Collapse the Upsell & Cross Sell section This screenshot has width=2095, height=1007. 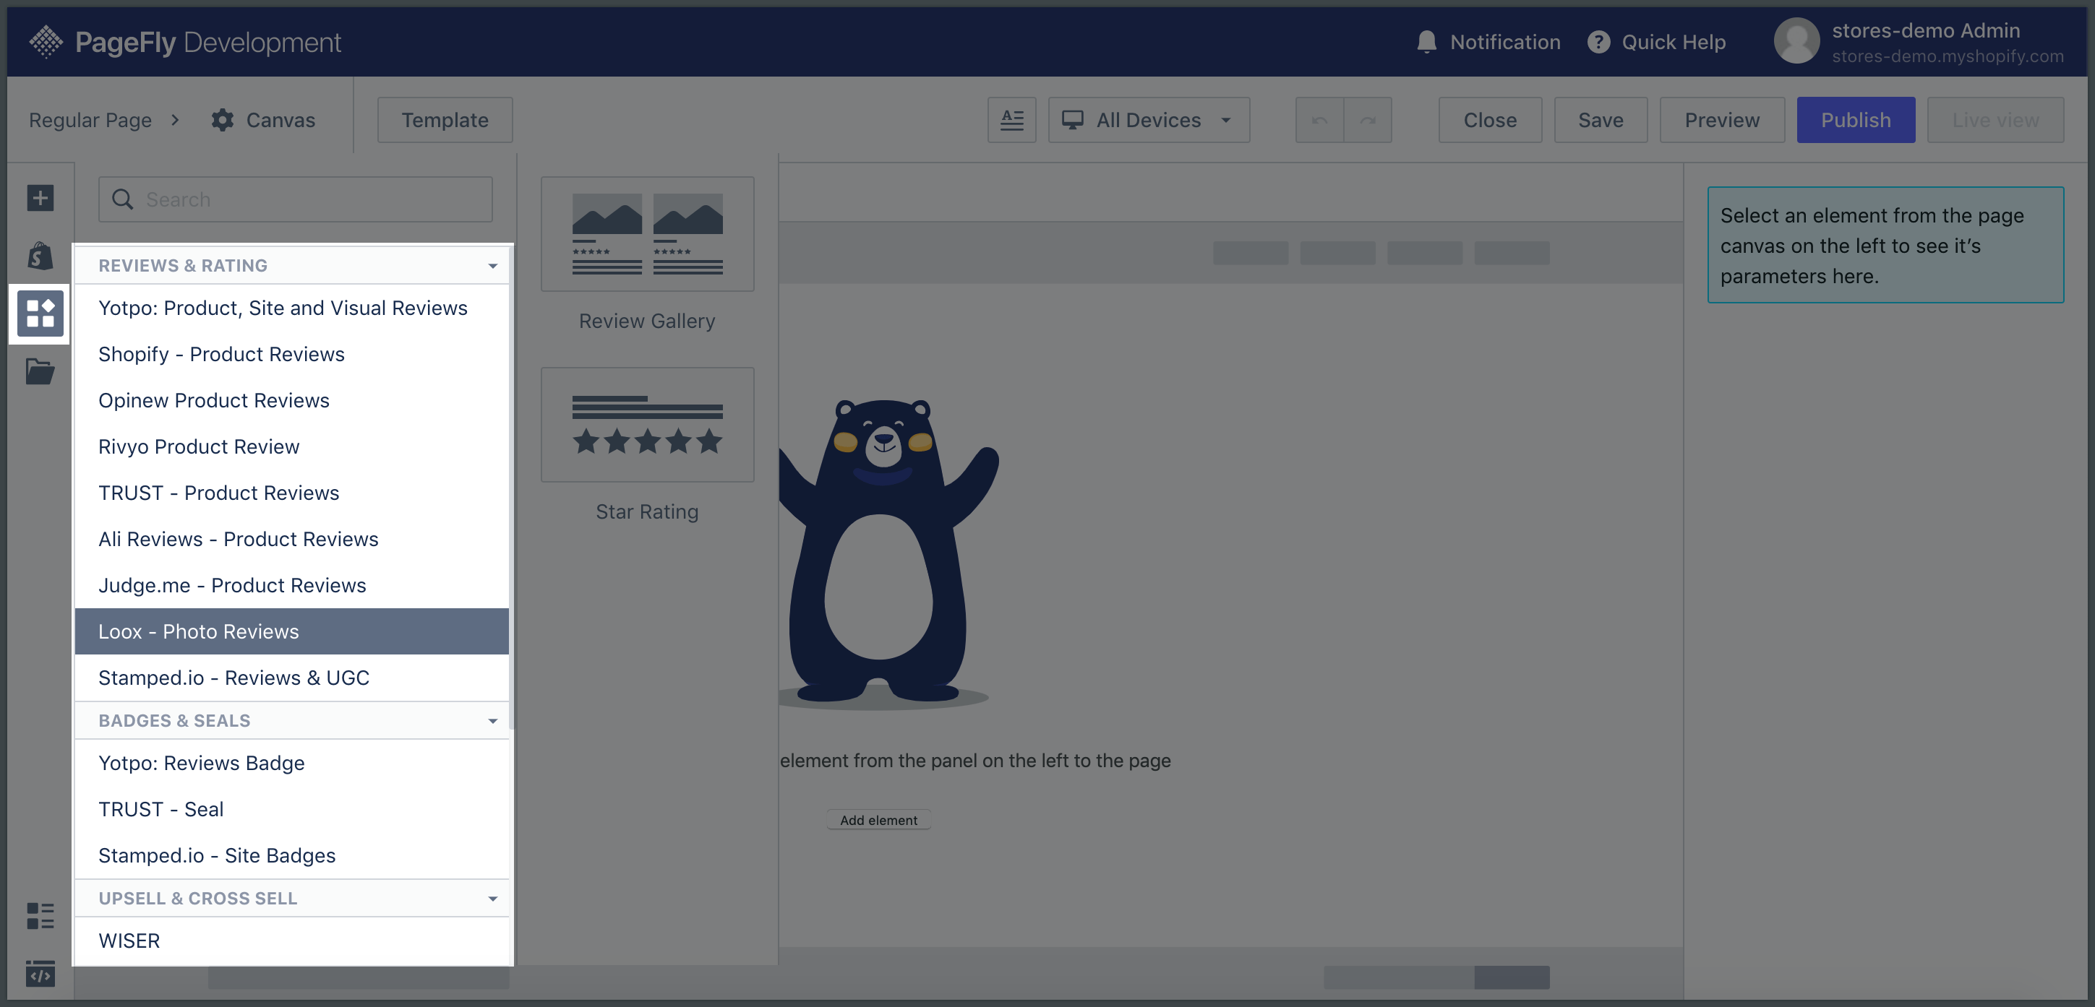[492, 899]
